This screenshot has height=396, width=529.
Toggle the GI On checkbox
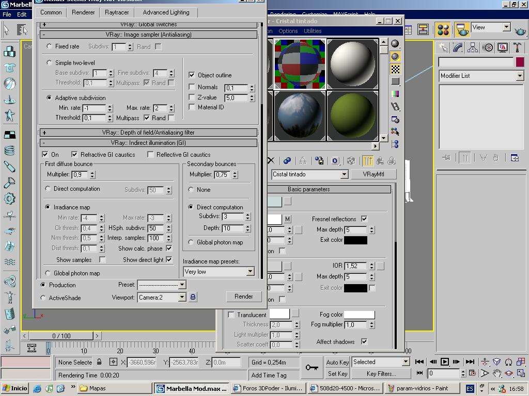tap(45, 154)
